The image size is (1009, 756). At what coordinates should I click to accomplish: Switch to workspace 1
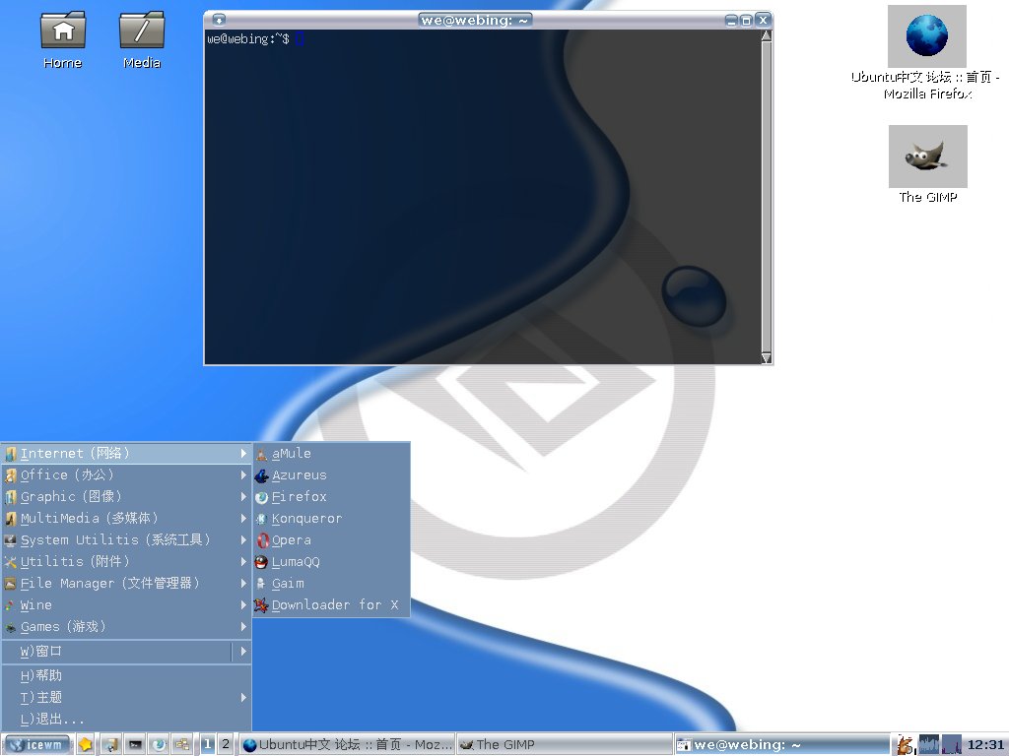207,744
